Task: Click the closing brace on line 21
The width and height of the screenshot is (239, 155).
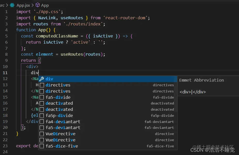Action: (17, 134)
